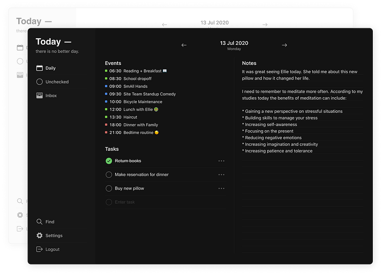Viewport: 382px width, 274px height.
Task: Click the Return books task text
Action: click(x=128, y=161)
